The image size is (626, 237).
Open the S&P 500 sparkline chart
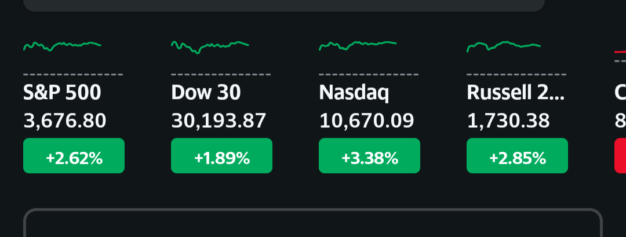(62, 46)
